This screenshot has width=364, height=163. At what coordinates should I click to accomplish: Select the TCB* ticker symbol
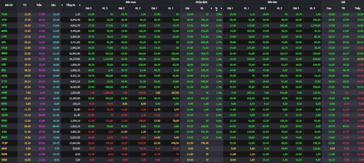click(x=5, y=143)
